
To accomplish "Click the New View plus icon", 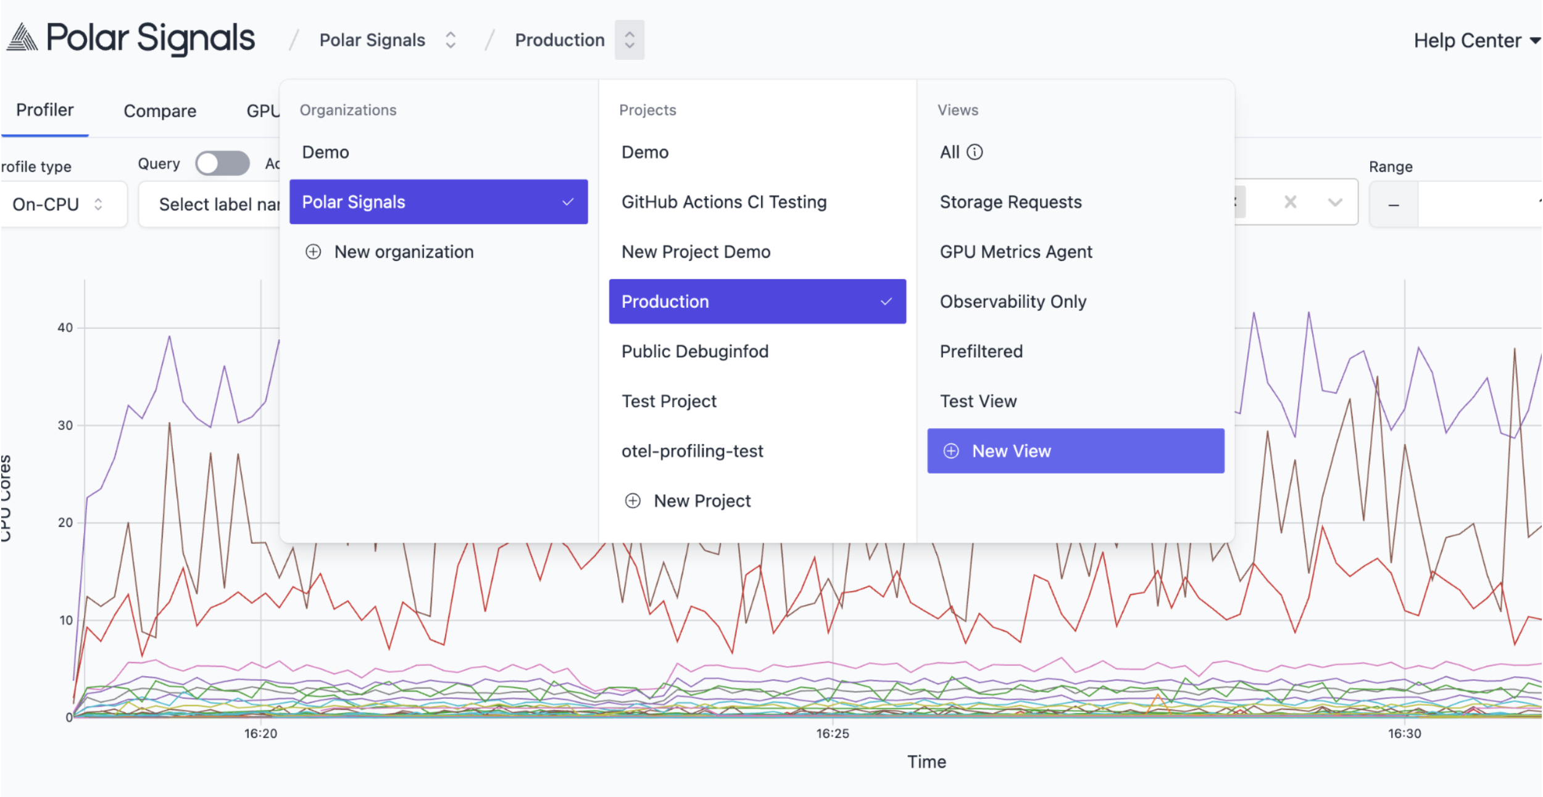I will click(951, 451).
